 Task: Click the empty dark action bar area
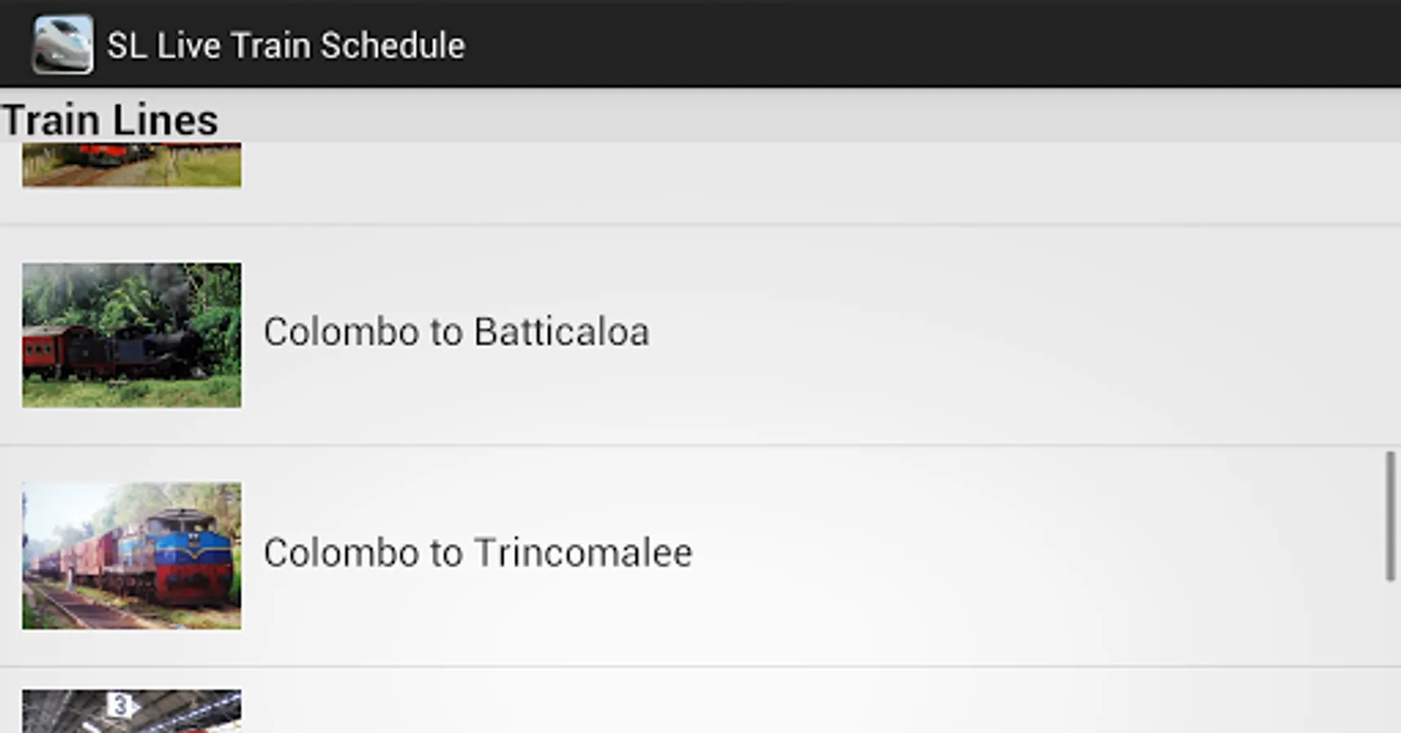coord(937,44)
